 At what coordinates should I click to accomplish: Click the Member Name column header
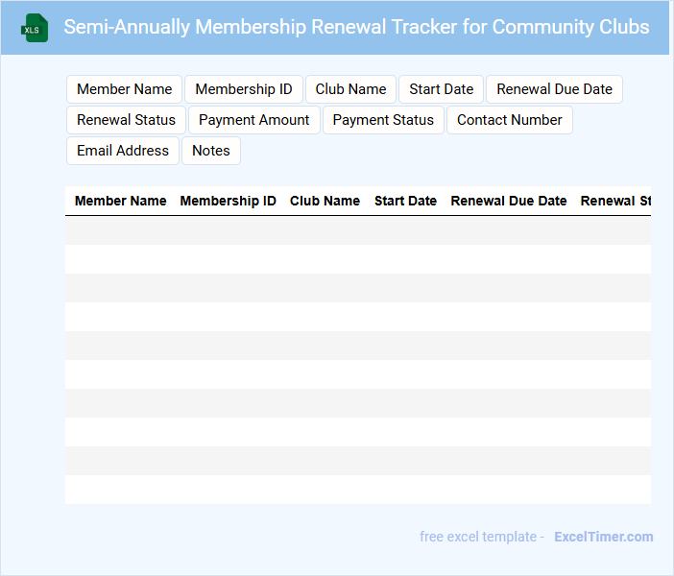click(120, 202)
